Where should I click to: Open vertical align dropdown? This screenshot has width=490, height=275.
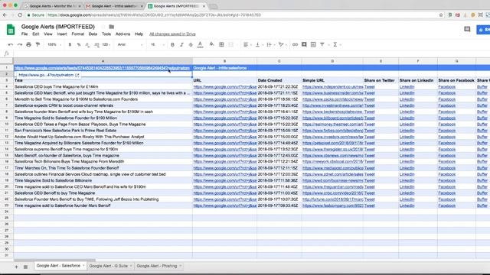(x=259, y=44)
